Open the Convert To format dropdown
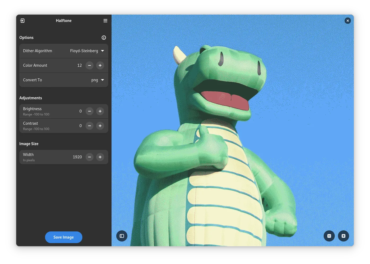 [x=97, y=80]
